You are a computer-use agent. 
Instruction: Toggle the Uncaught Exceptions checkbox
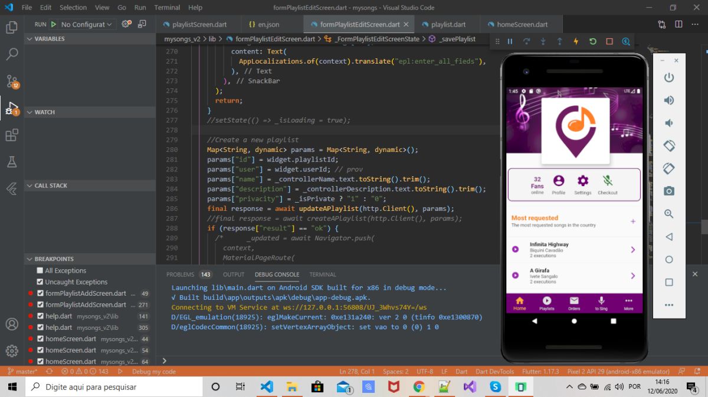point(40,282)
